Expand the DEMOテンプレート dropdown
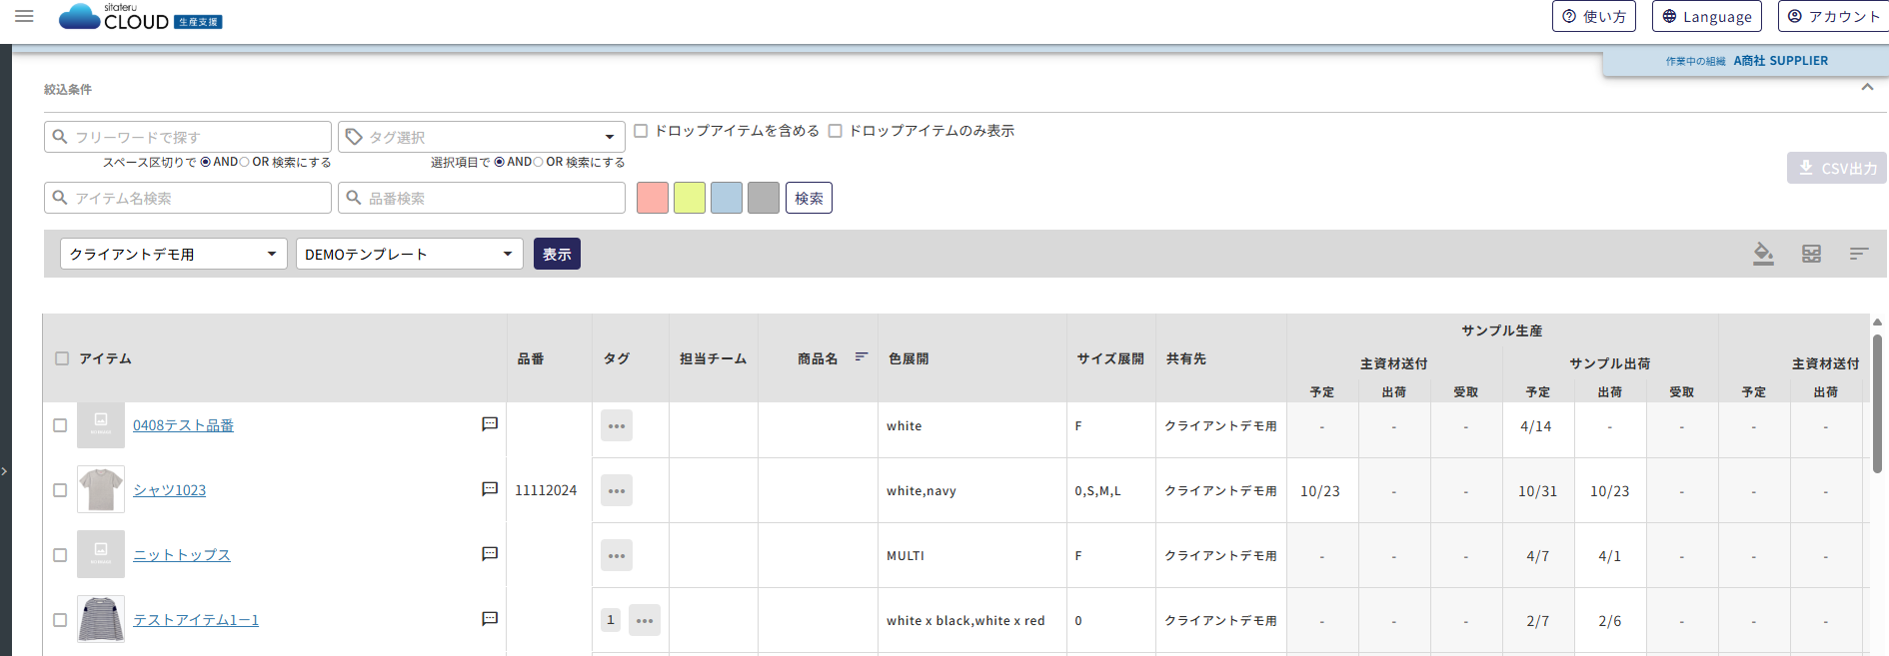This screenshot has height=656, width=1889. click(x=409, y=254)
